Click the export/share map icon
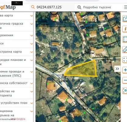The width and height of the screenshot is (127, 122). click(x=125, y=19)
